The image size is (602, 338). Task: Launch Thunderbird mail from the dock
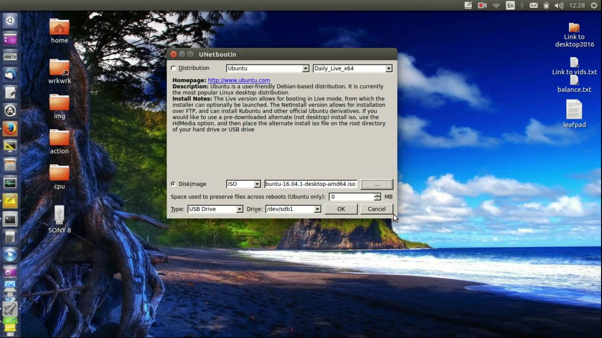click(10, 74)
